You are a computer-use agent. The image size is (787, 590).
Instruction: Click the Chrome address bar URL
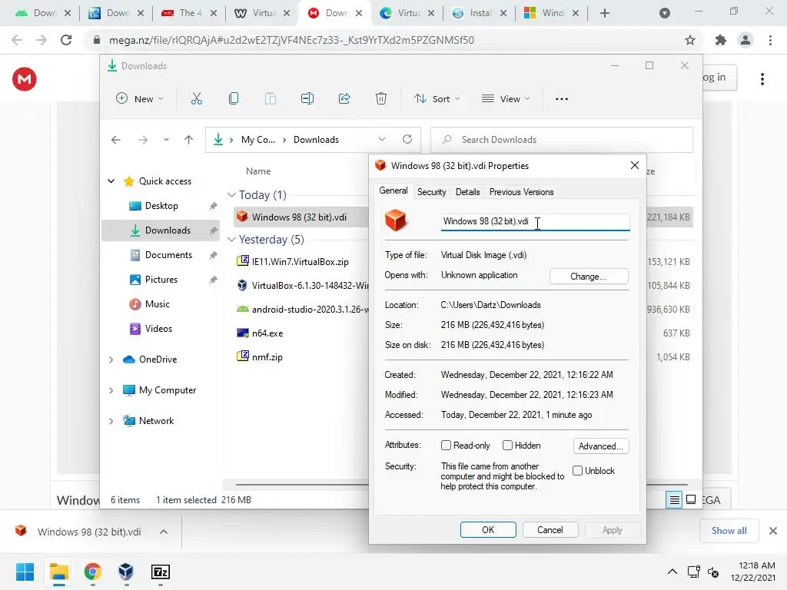291,40
